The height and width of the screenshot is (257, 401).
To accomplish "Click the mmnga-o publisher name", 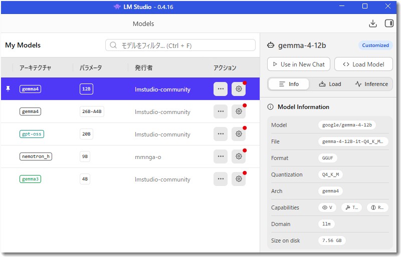I will coord(148,157).
